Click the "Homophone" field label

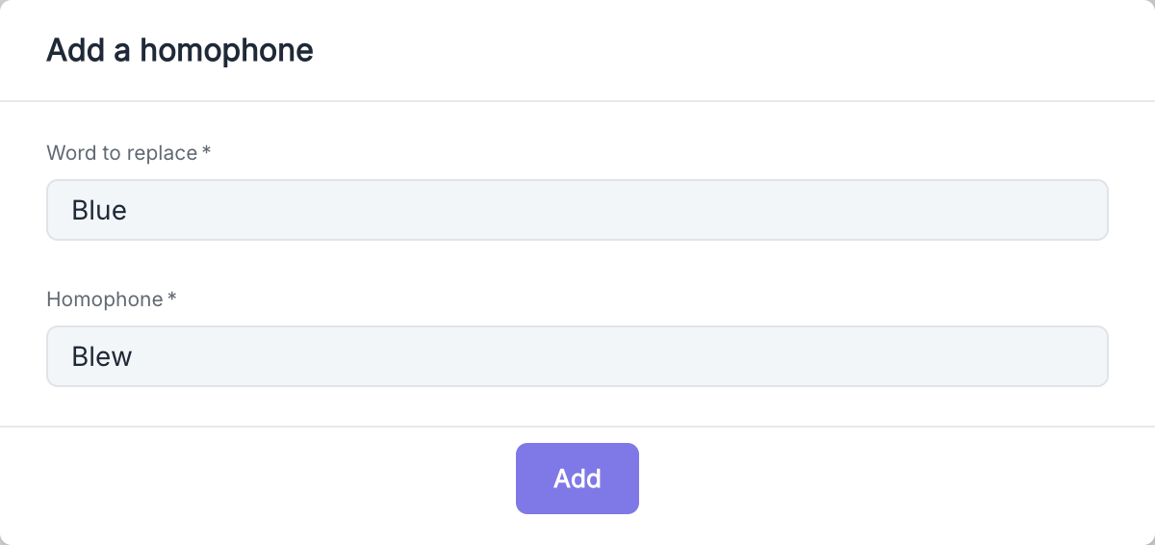coord(105,299)
